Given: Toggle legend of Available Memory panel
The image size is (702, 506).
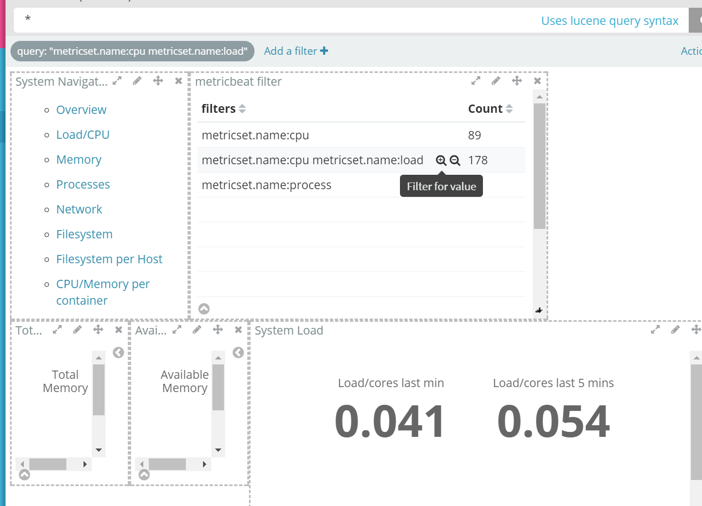Looking at the screenshot, I should [x=238, y=352].
